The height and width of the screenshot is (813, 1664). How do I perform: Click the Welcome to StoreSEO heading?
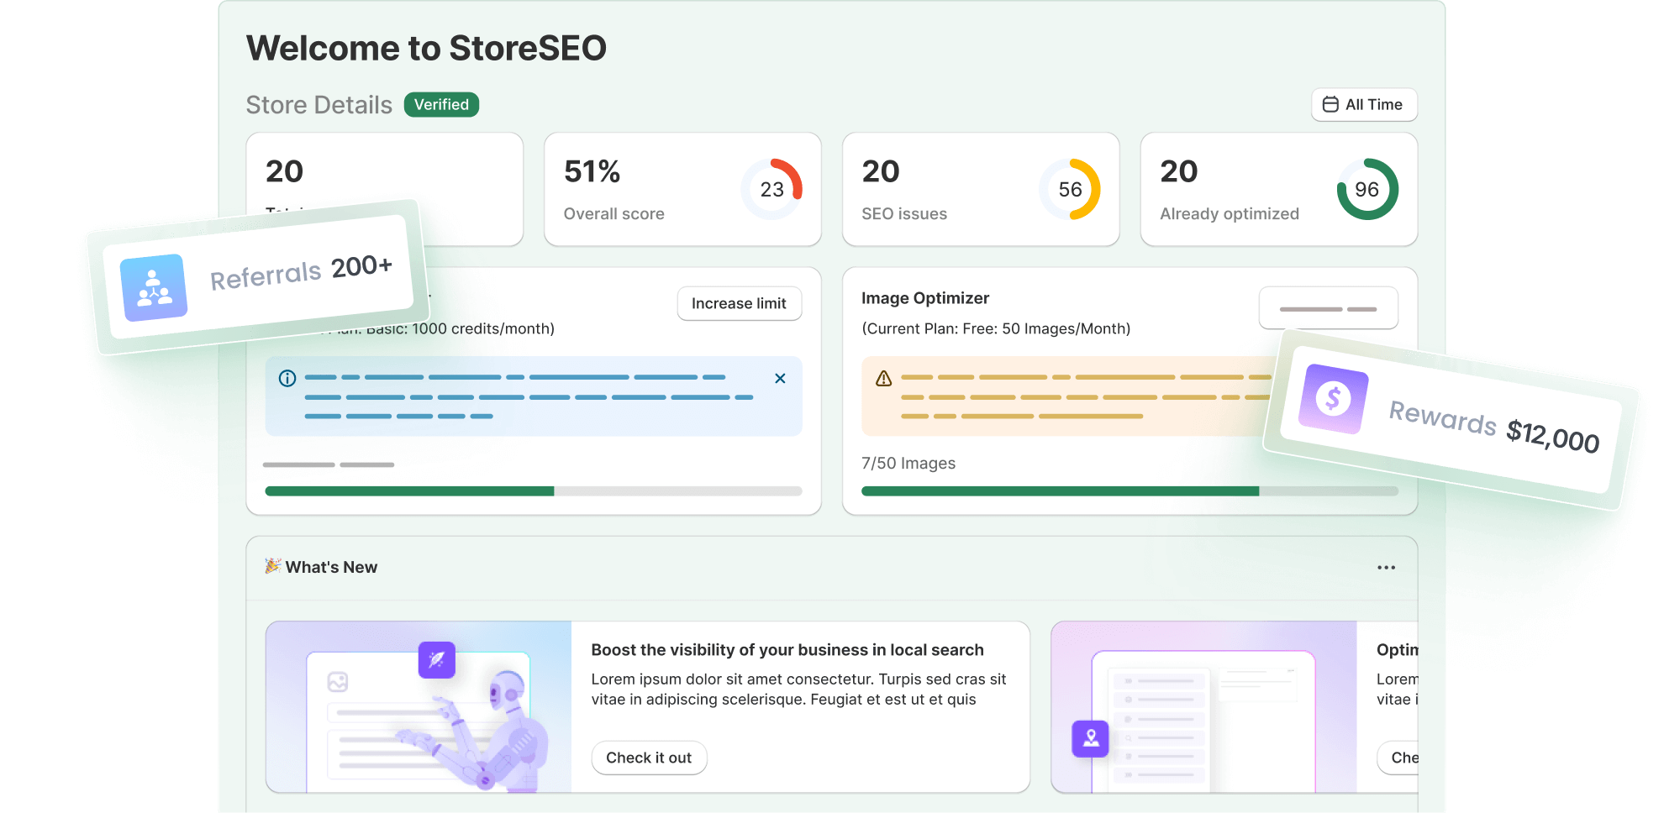pos(426,48)
